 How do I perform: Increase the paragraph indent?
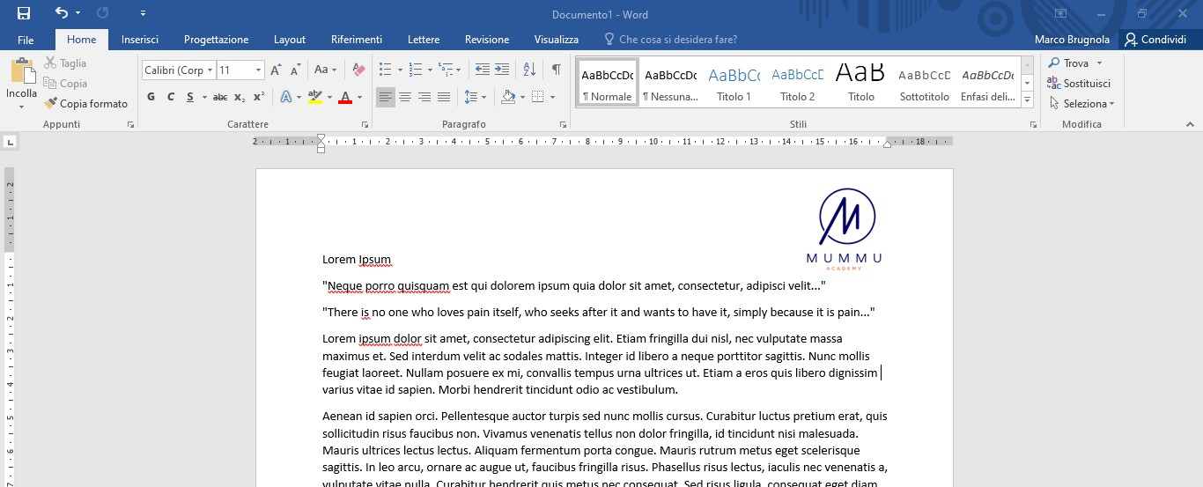(502, 70)
